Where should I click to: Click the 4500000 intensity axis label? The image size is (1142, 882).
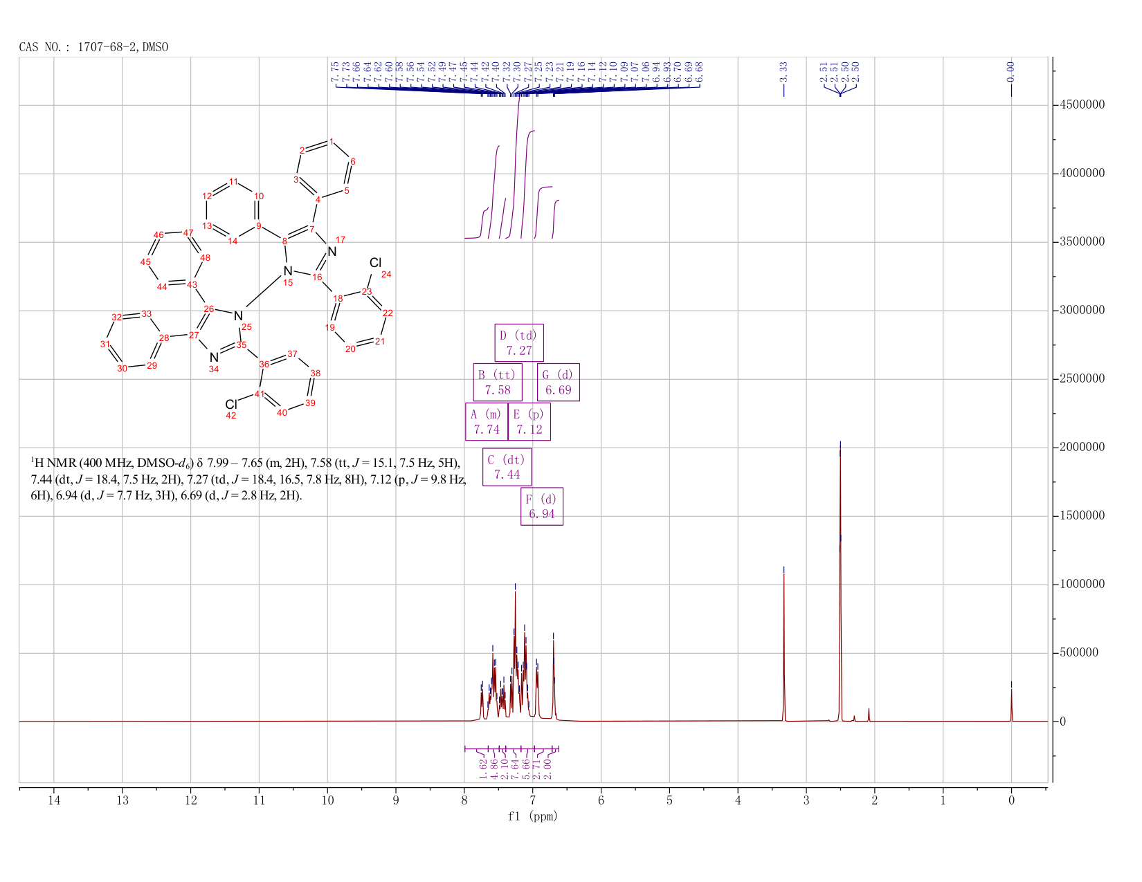1081,105
